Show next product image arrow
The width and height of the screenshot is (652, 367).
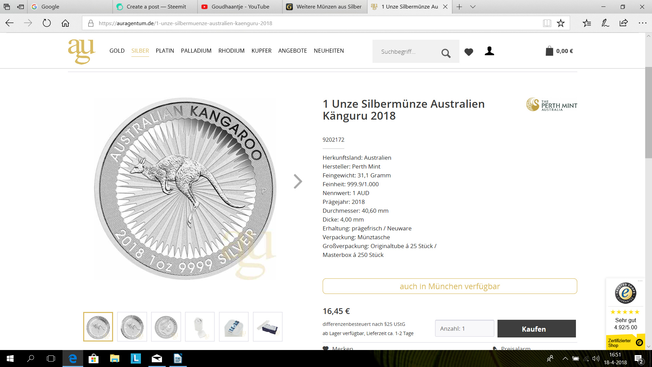pyautogui.click(x=297, y=181)
